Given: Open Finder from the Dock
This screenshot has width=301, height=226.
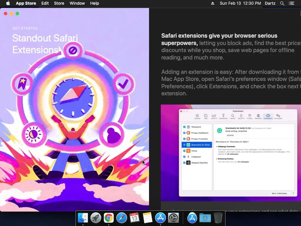Looking at the screenshot, I should pyautogui.click(x=83, y=218).
